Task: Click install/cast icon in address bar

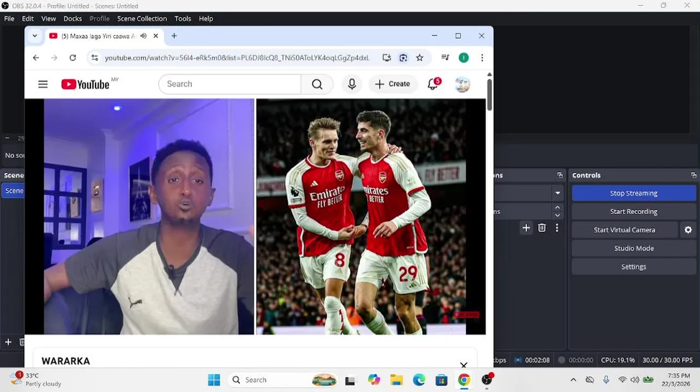Action: pyautogui.click(x=387, y=58)
